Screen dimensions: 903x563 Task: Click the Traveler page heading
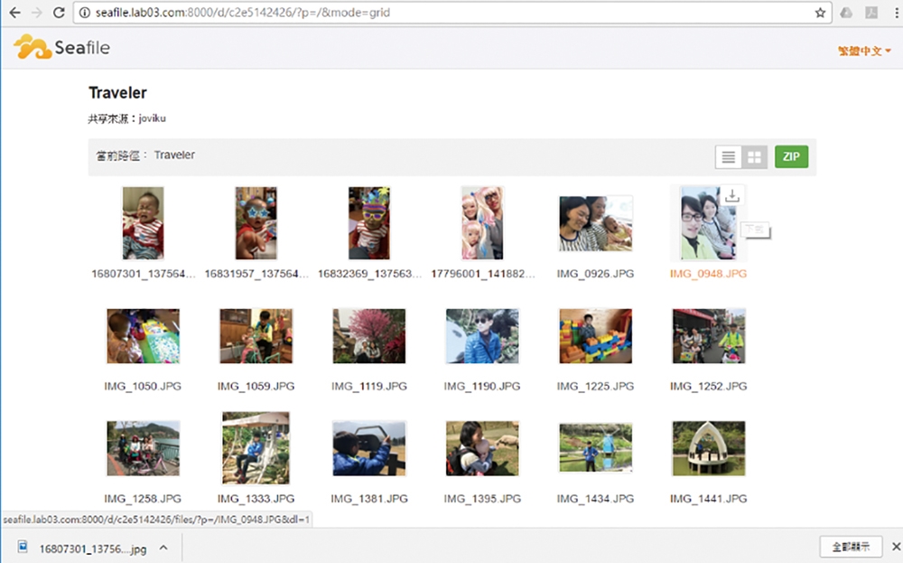click(117, 93)
